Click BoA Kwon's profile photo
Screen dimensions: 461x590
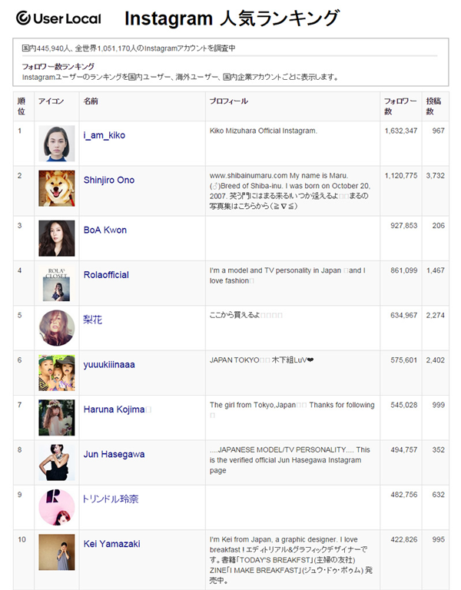coord(57,238)
